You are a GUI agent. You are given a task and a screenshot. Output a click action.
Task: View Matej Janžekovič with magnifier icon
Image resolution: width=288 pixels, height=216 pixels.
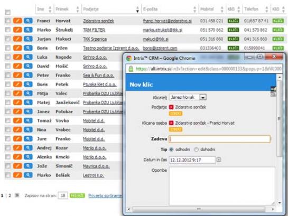tap(28, 102)
